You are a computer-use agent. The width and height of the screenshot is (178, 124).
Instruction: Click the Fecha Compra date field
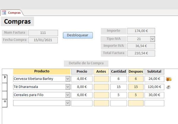point(43,40)
